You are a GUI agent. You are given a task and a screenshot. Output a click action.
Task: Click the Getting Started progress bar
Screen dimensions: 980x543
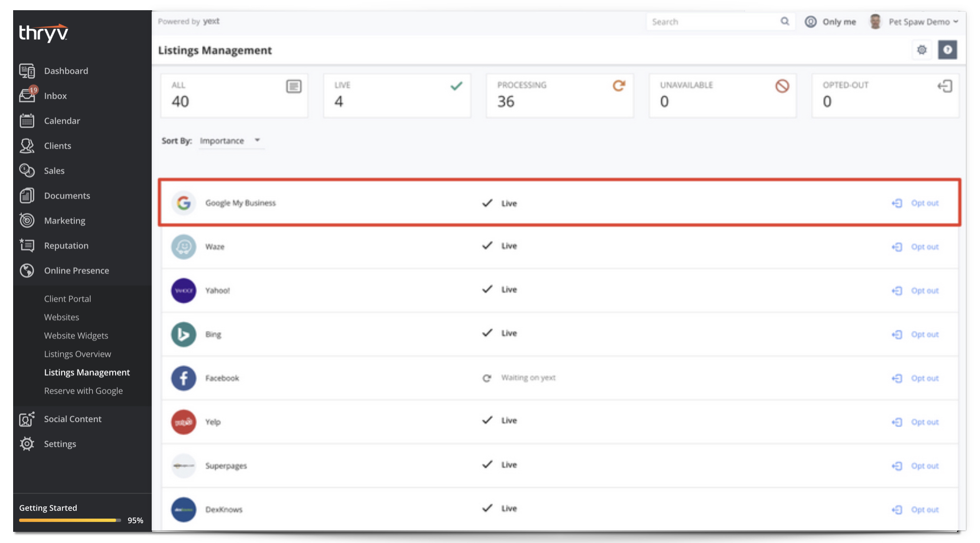tap(70, 520)
